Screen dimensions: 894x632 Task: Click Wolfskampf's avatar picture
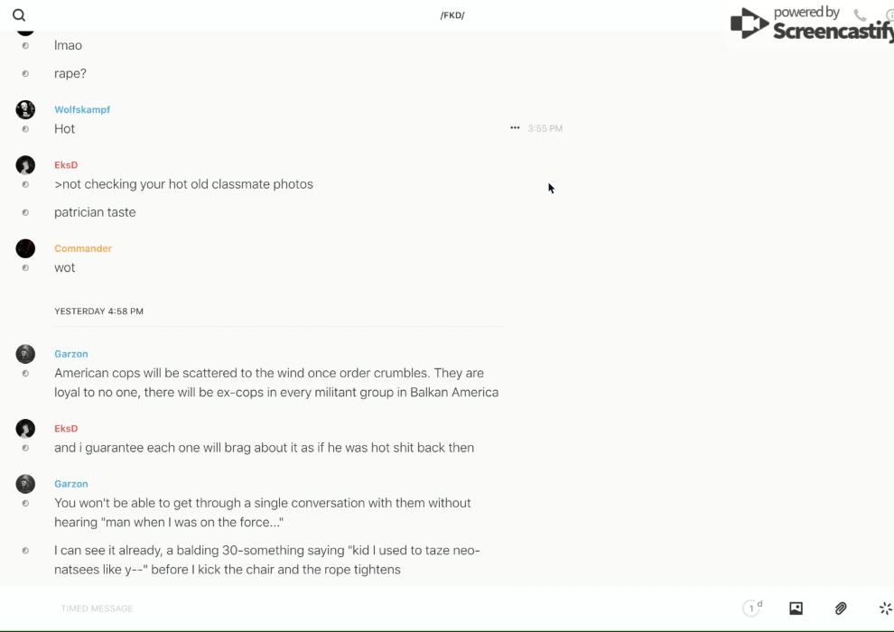point(25,109)
